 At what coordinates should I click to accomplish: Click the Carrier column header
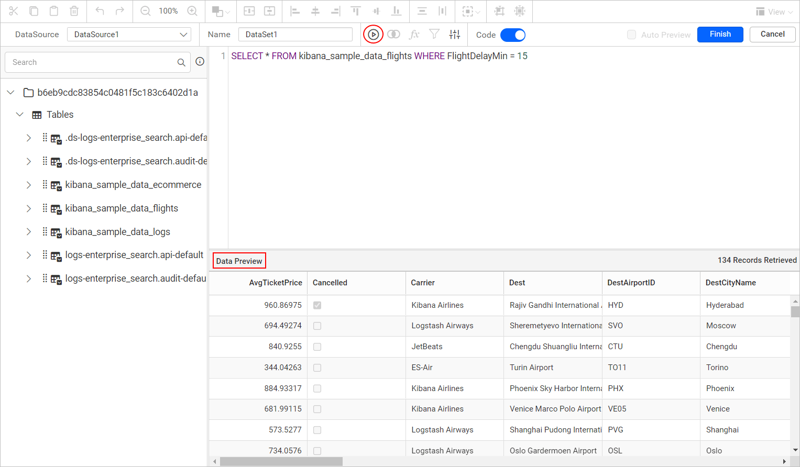454,283
